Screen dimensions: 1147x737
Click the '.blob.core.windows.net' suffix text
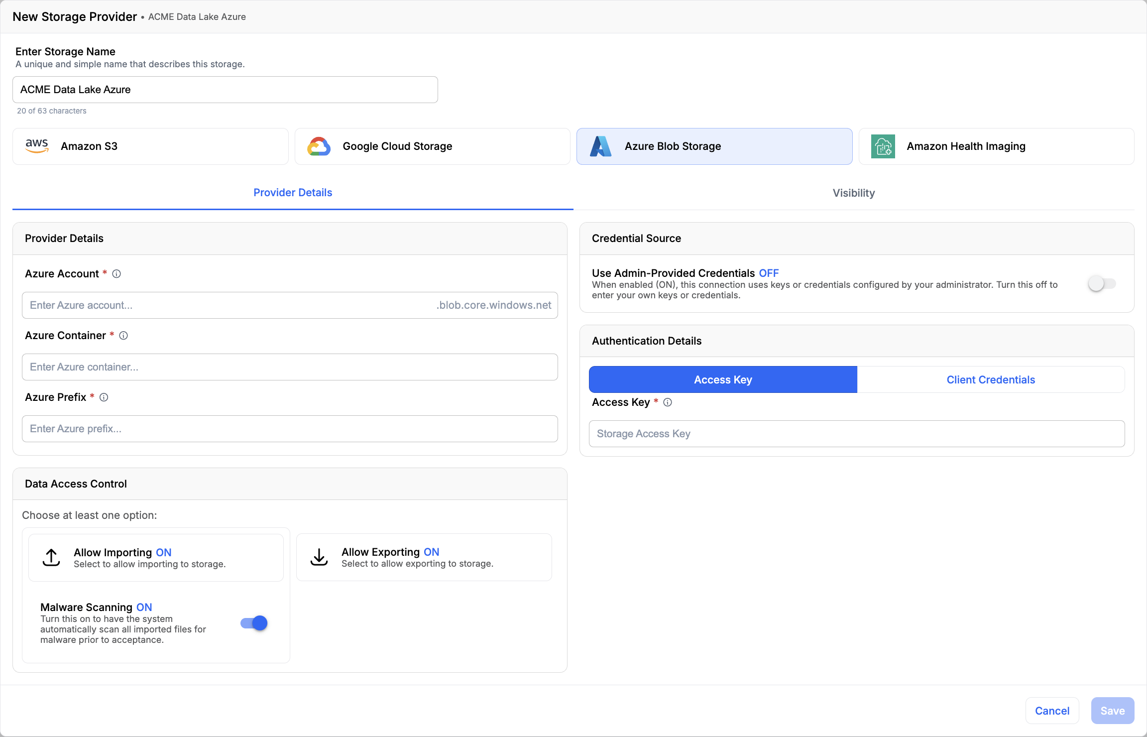coord(494,305)
